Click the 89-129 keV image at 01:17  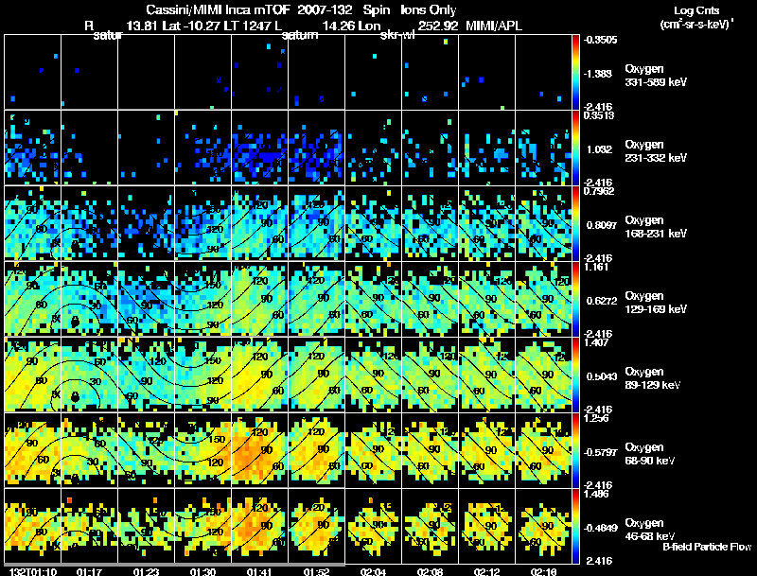pos(89,375)
